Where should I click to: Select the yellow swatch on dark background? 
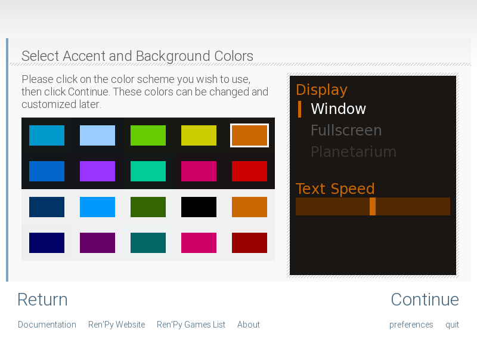(199, 135)
